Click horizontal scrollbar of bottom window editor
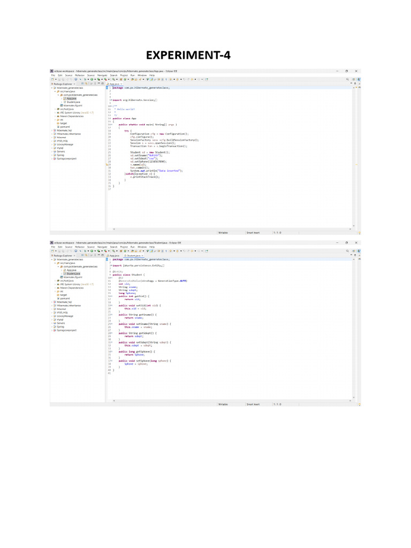This screenshot has height=548, width=411. coord(232,400)
